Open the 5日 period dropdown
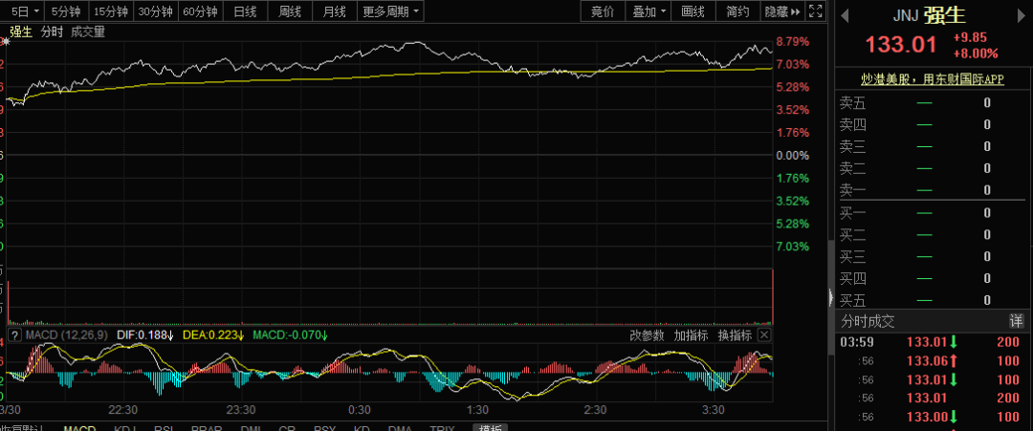This screenshot has width=1033, height=431. click(x=27, y=11)
